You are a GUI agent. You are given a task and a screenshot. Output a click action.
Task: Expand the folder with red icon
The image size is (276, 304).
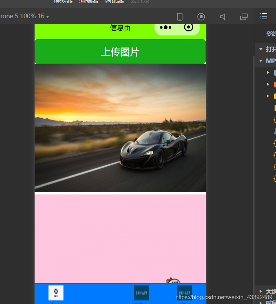click(268, 84)
